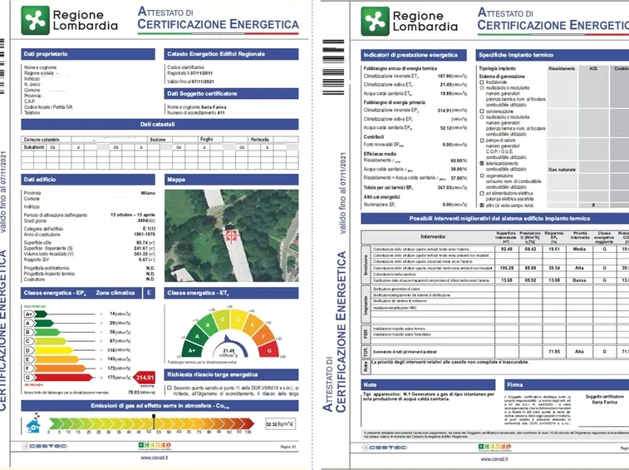The image size is (629, 470).
Task: Click the green B segment of the ET gauge
Action: [x=208, y=324]
